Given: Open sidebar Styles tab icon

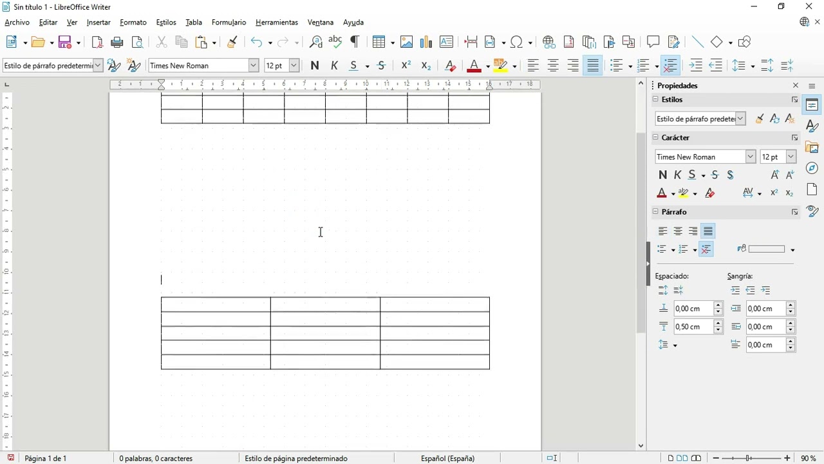Looking at the screenshot, I should point(812,126).
